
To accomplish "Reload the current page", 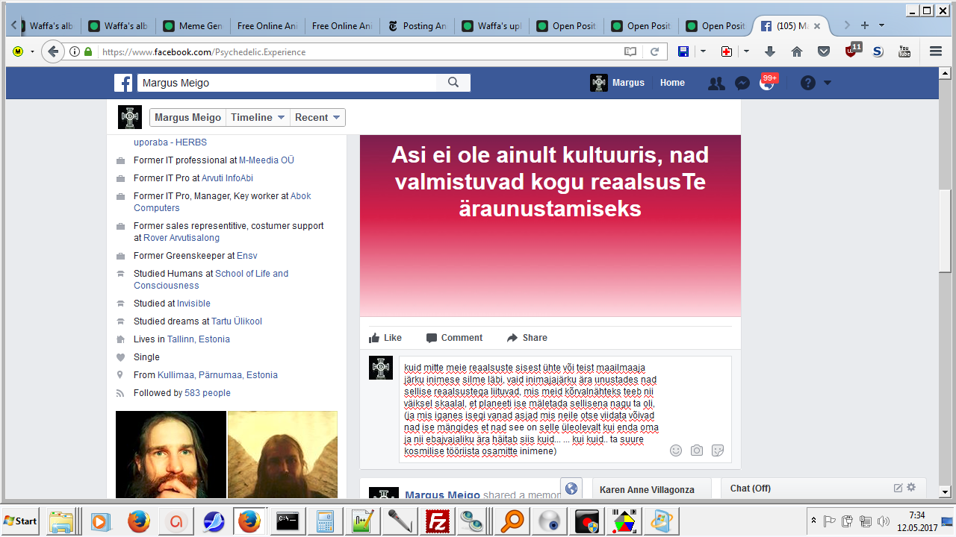I will click(x=654, y=51).
